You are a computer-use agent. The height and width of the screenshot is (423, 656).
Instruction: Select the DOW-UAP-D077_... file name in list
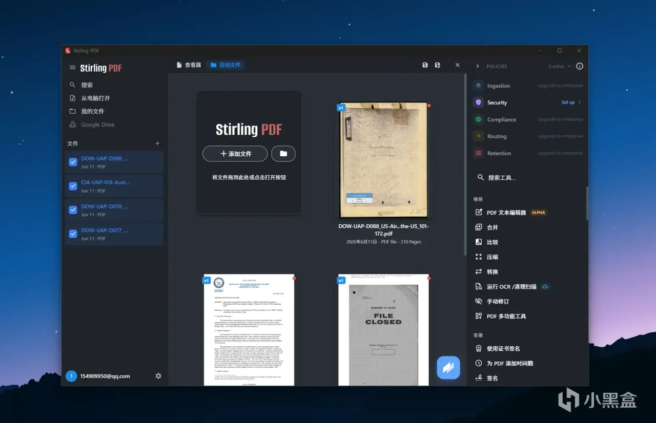pos(105,230)
